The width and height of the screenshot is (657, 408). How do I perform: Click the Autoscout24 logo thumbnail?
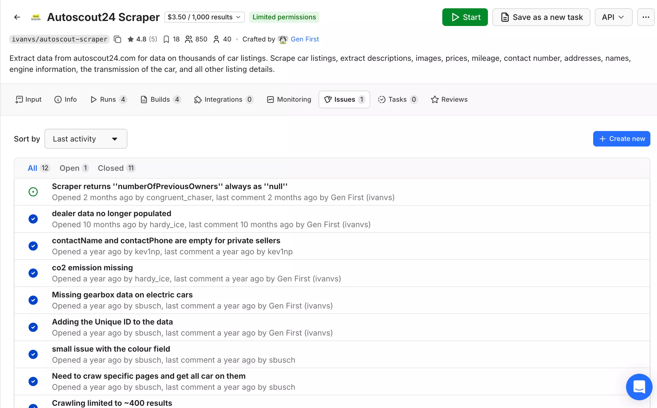36,17
